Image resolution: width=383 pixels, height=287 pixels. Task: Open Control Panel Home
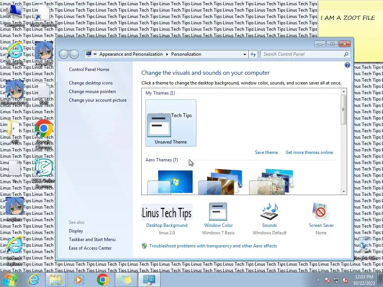89,69
